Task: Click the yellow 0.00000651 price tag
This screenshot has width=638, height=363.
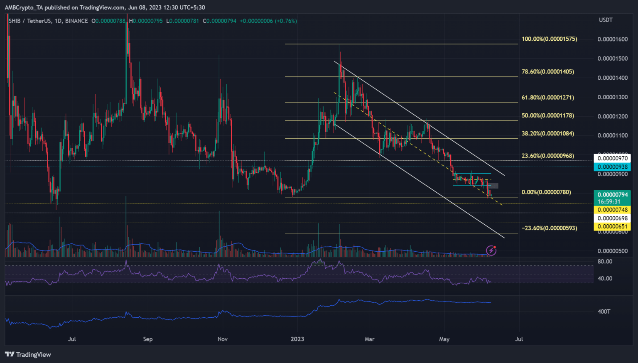Action: (612, 226)
